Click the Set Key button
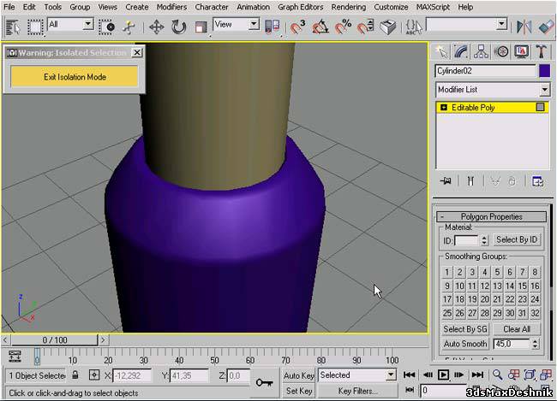This screenshot has width=557, height=401. (298, 391)
